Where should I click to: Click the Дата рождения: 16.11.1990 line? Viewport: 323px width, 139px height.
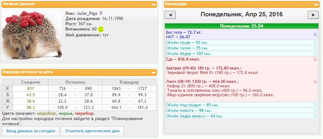pyautogui.click(x=94, y=19)
